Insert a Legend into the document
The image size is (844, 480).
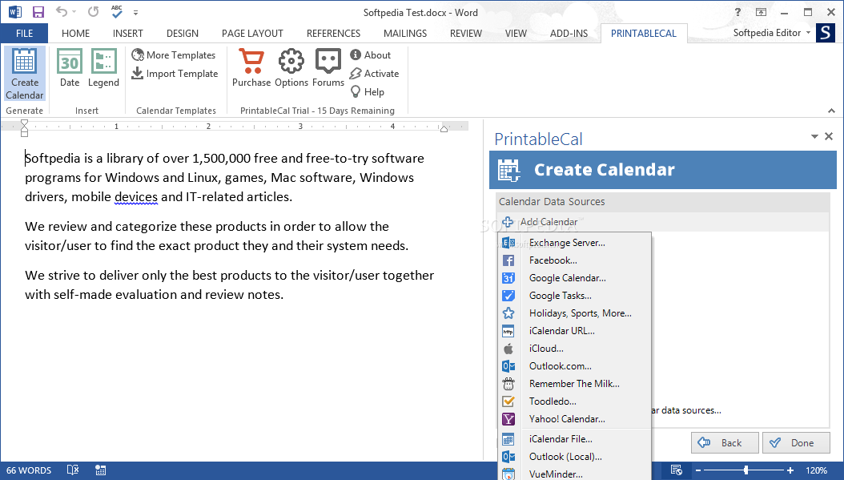[103, 68]
